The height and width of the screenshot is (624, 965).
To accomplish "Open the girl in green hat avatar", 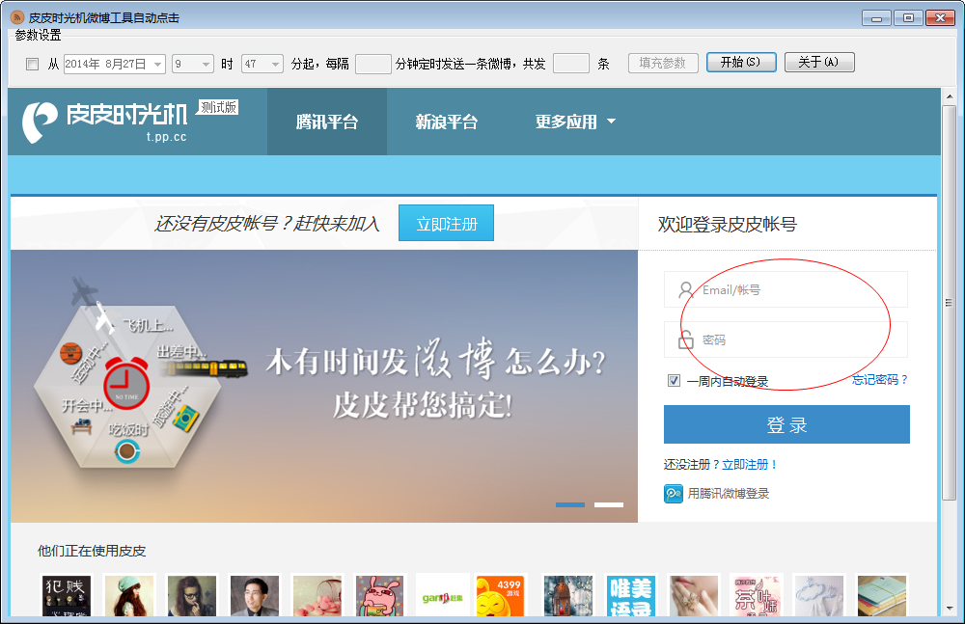I will point(129,595).
